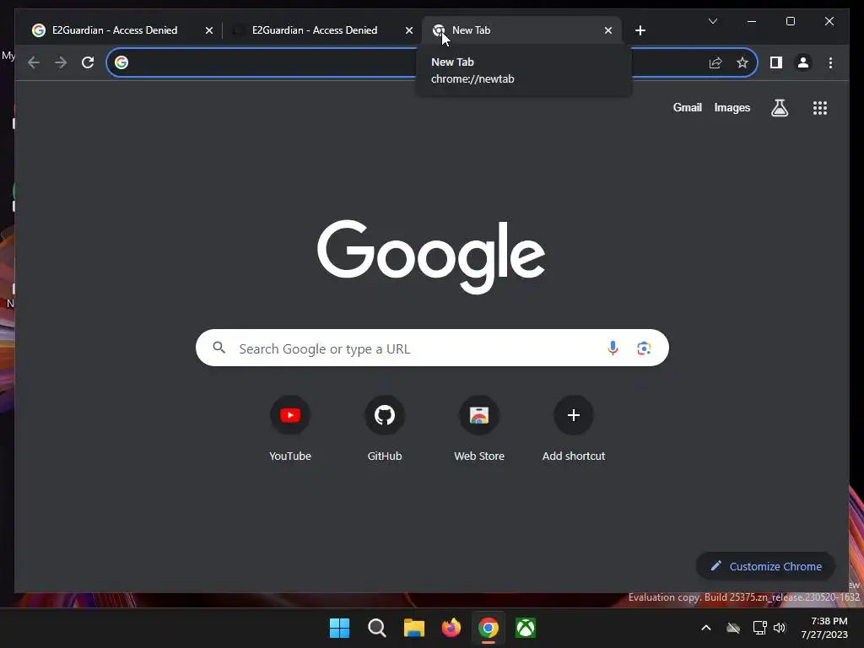
Task: Open the Windows Start menu
Action: 339,628
